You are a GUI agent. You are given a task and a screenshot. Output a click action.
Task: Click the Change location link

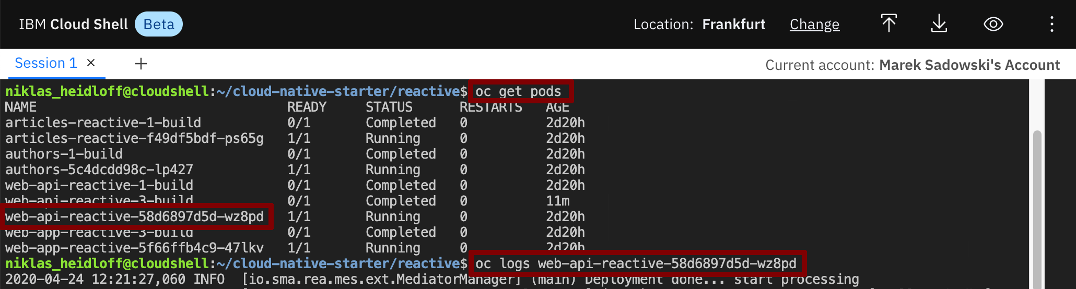[x=814, y=25]
